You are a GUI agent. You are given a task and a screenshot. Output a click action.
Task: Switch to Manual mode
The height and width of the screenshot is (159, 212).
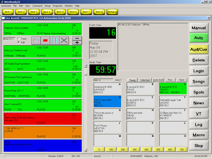(x=199, y=28)
